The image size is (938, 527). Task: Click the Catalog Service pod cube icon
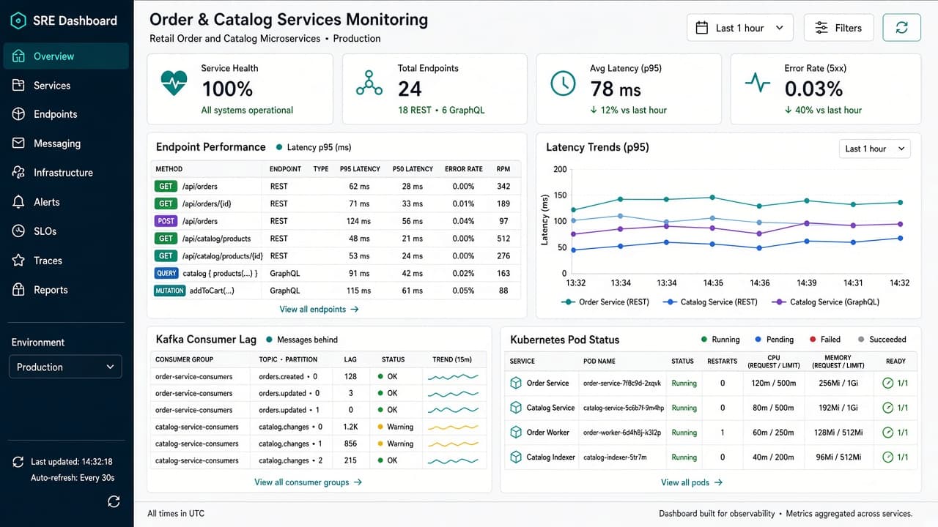pyautogui.click(x=515, y=408)
